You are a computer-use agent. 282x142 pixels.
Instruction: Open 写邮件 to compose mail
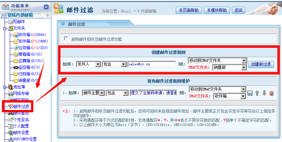pyautogui.click(x=18, y=22)
